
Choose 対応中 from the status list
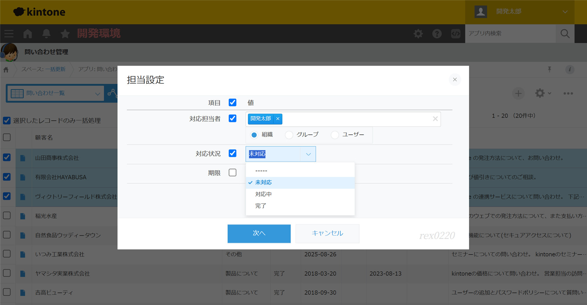point(264,194)
